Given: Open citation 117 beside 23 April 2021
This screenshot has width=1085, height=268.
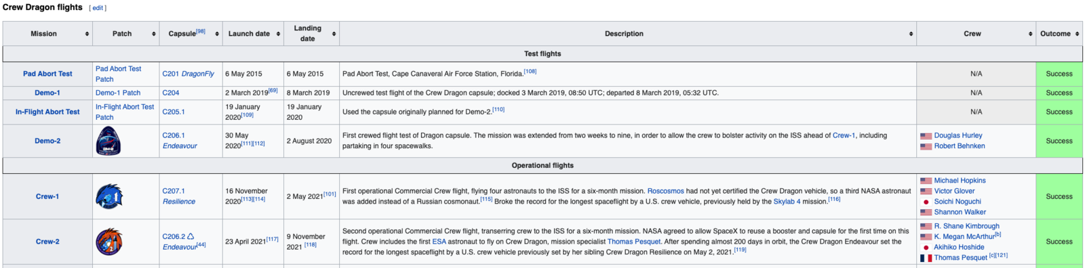Looking at the screenshot, I should click(272, 239).
